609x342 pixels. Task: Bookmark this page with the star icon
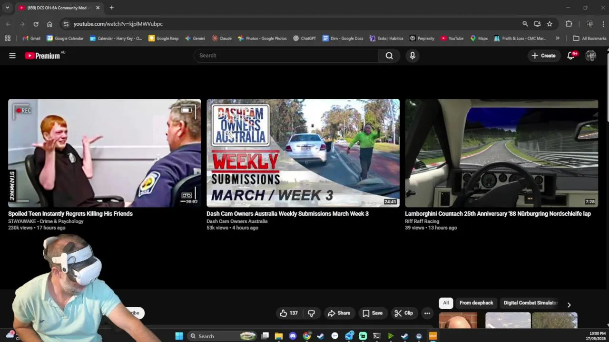550,24
